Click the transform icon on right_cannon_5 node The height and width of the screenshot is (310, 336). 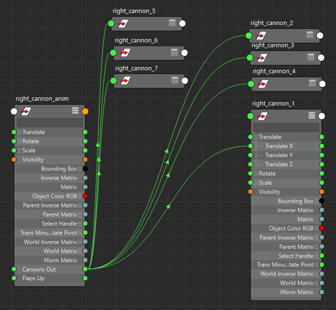(123, 23)
